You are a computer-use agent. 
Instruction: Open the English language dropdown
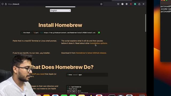pos(60,11)
